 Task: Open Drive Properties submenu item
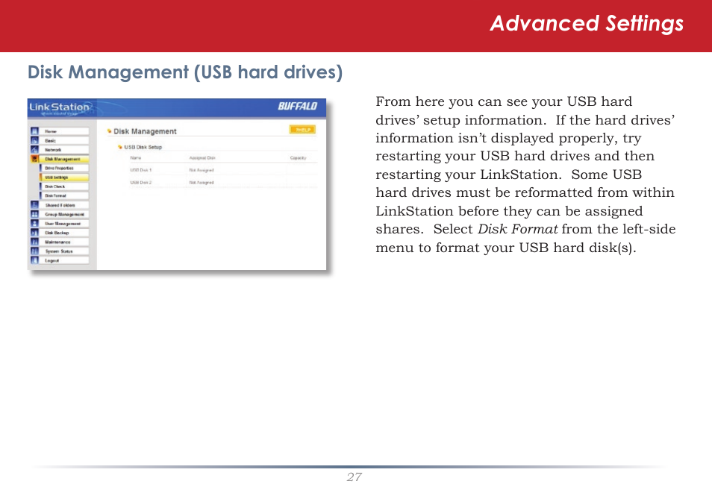(64, 168)
